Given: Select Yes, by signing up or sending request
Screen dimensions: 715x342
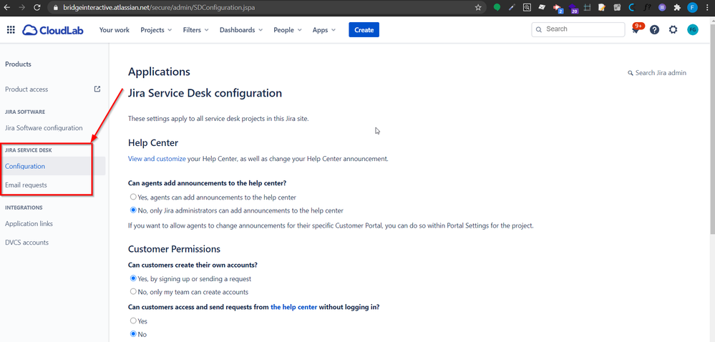Looking at the screenshot, I should (x=133, y=278).
